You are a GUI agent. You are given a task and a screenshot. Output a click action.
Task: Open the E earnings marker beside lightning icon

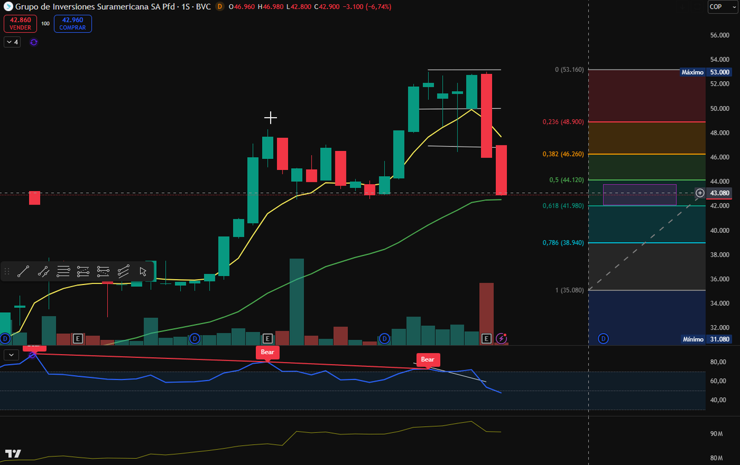click(x=487, y=338)
